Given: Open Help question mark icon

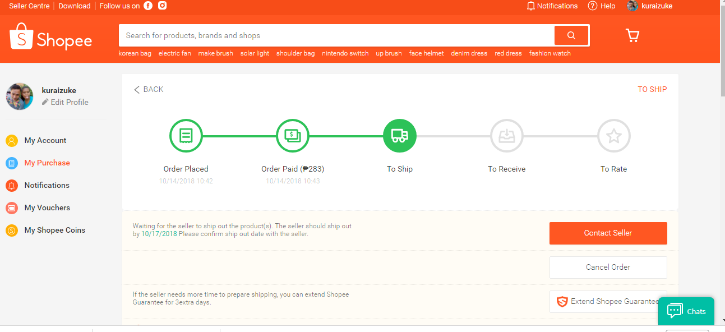Looking at the screenshot, I should (x=592, y=6).
